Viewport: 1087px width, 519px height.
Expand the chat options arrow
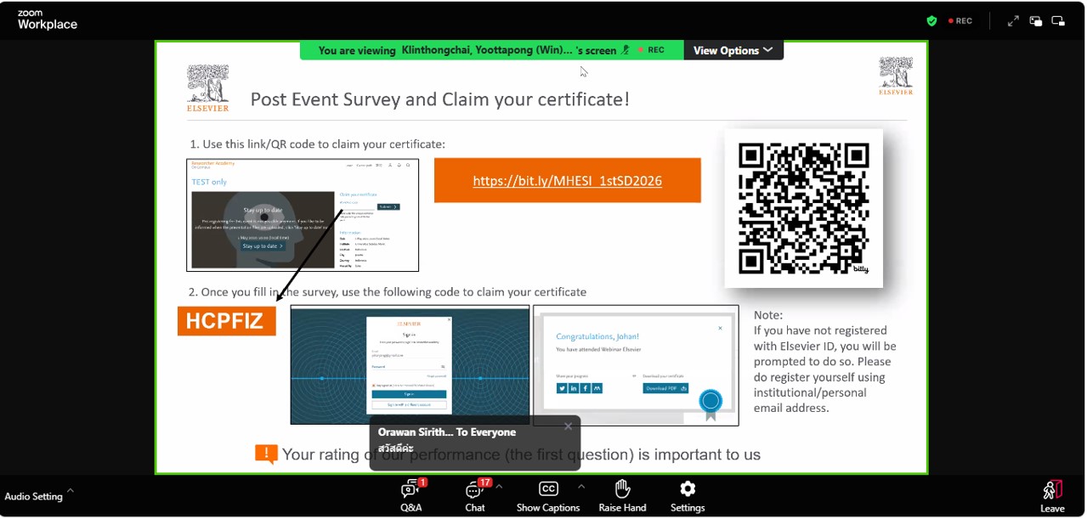[499, 487]
